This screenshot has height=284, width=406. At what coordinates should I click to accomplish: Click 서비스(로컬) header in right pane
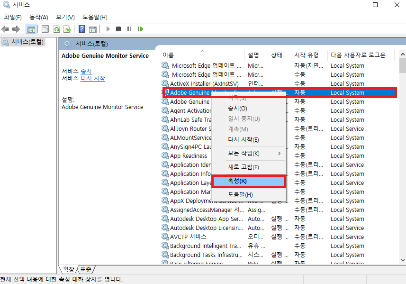(x=91, y=44)
